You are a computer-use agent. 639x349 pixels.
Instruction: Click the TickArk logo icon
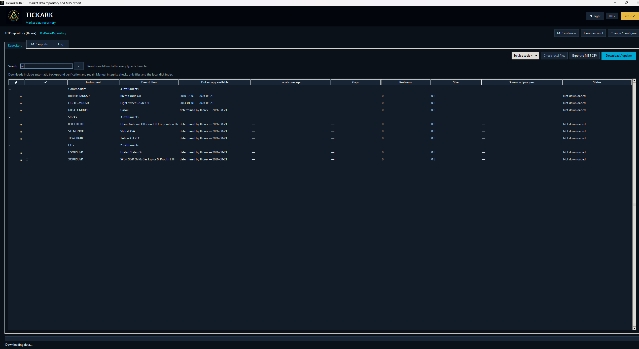[x=14, y=16]
